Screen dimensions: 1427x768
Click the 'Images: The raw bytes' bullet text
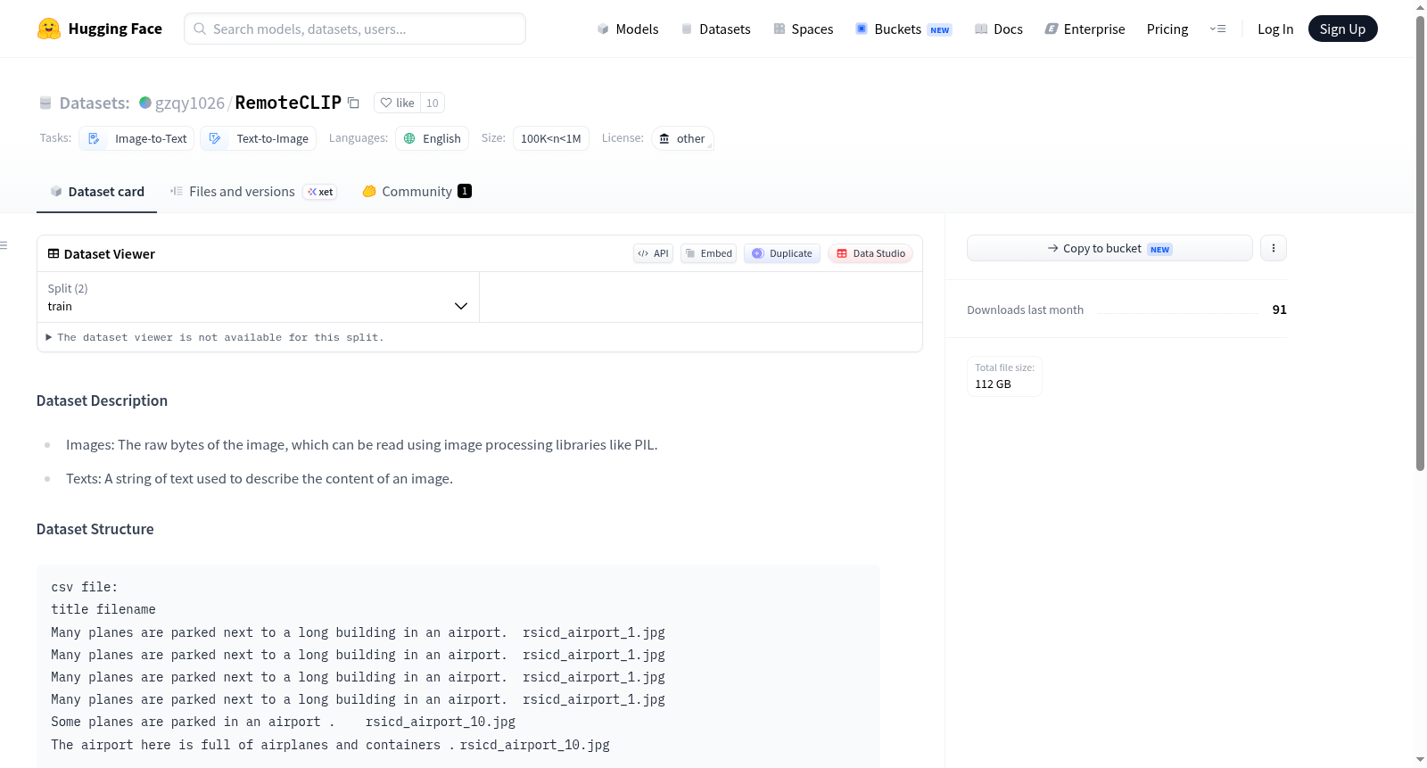tap(361, 445)
